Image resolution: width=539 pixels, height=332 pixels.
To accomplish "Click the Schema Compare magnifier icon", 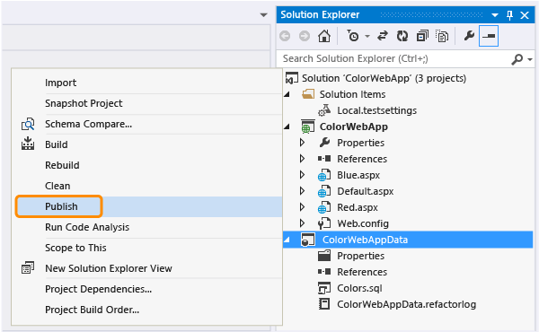I will click(x=28, y=124).
